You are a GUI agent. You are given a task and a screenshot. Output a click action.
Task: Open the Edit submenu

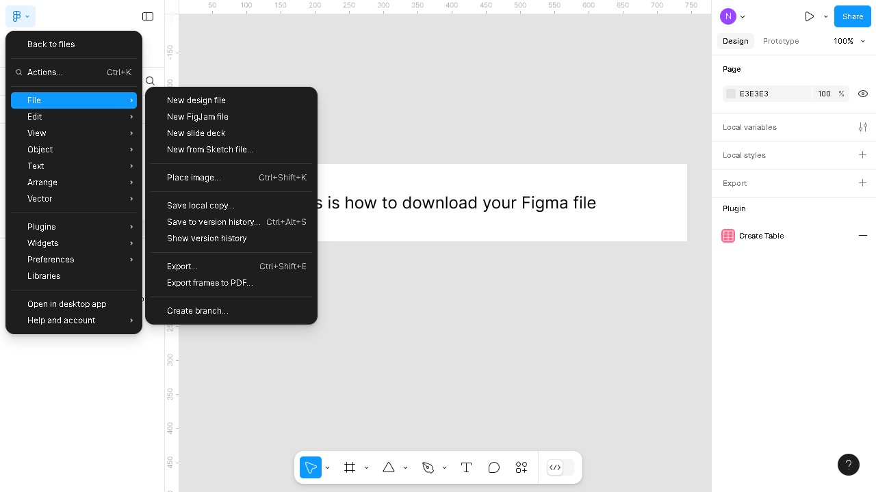tap(74, 117)
